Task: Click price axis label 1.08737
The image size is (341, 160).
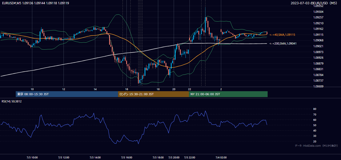Action: tap(318, 81)
